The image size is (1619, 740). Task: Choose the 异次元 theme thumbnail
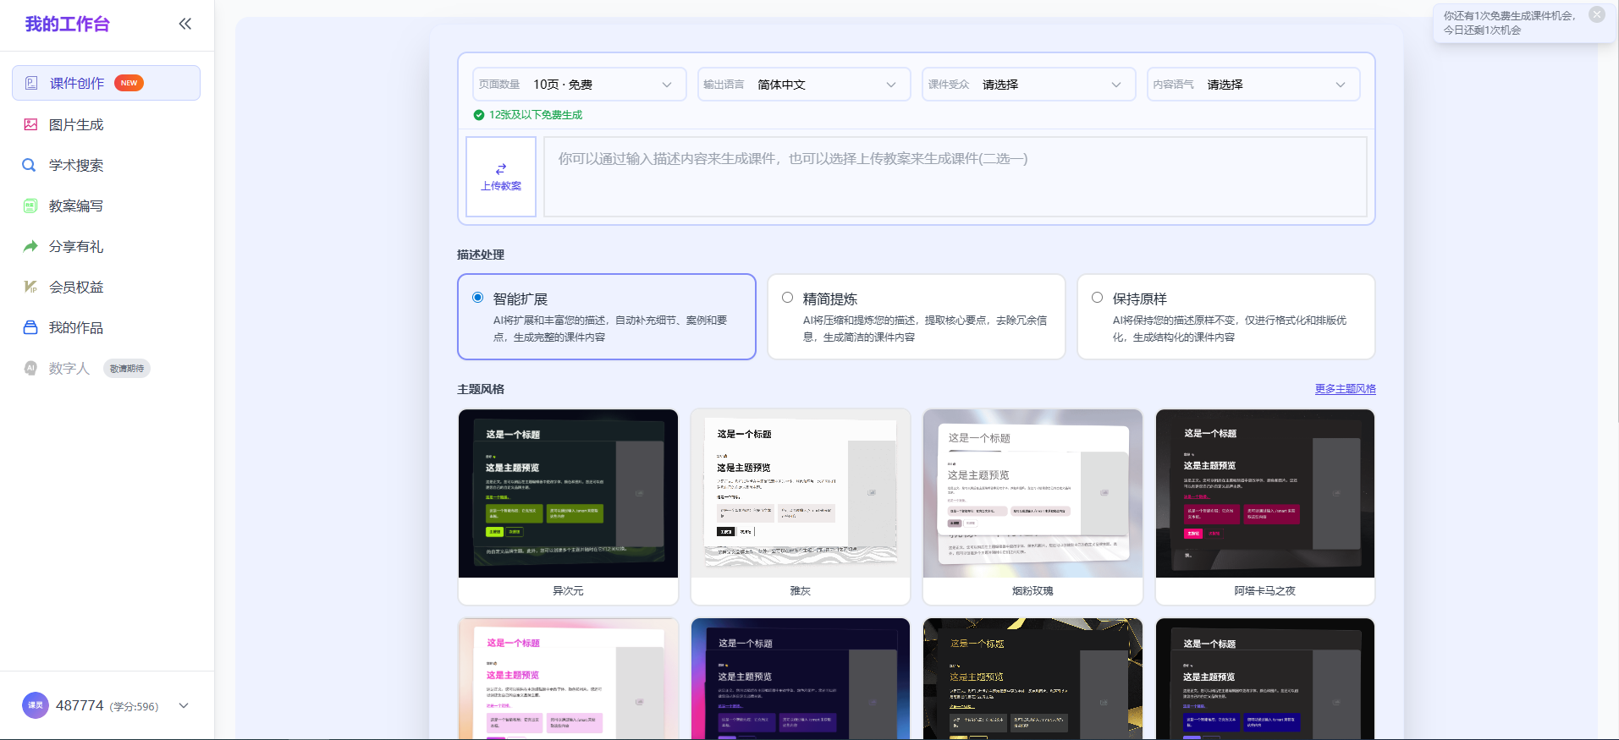click(x=568, y=494)
